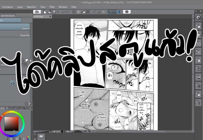Image resolution: width=203 pixels, height=140 pixels.
Task: Open Clip Studio Paint Support help icon
Action: [127, 12]
